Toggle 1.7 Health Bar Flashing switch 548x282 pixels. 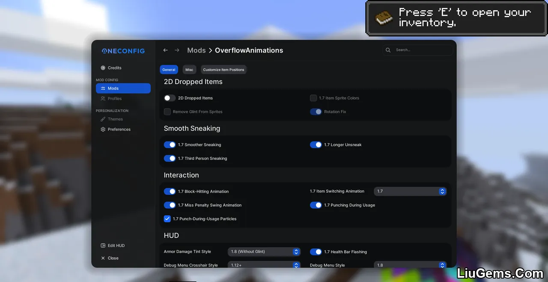pos(316,252)
